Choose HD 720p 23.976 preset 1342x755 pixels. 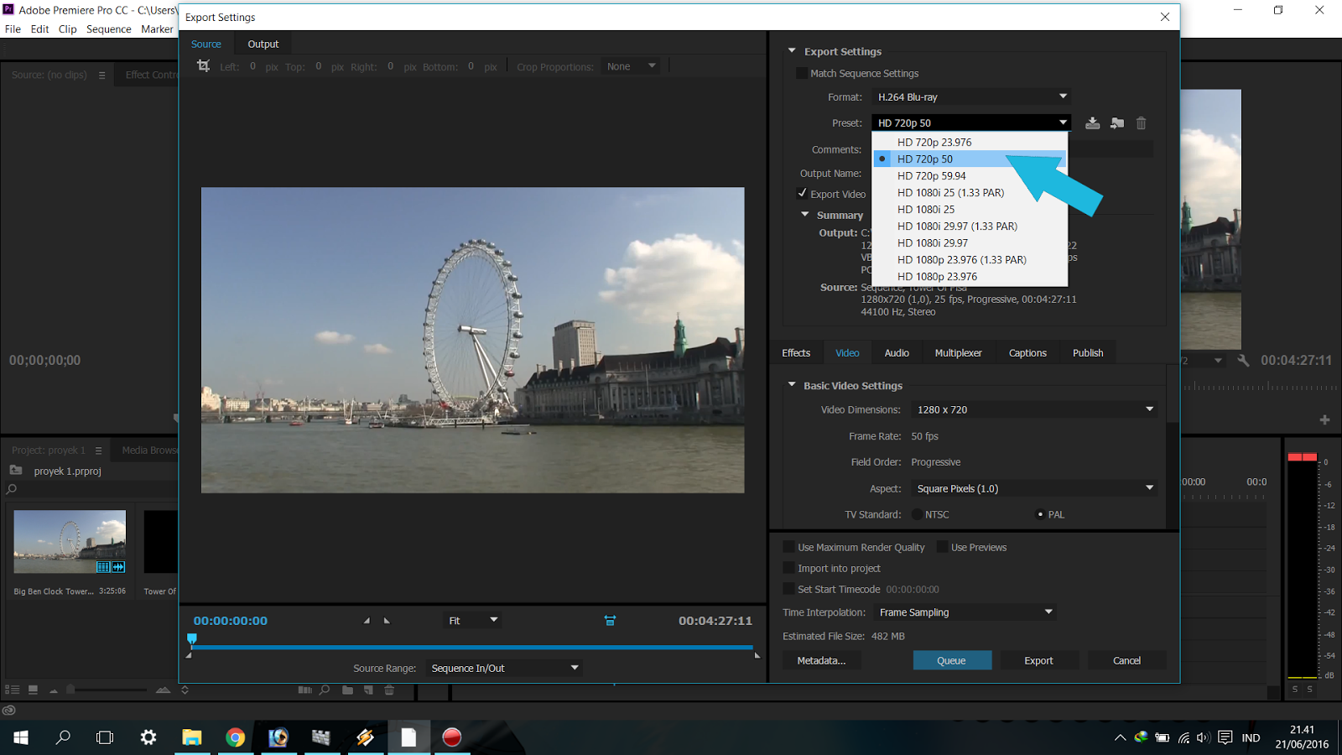point(970,143)
